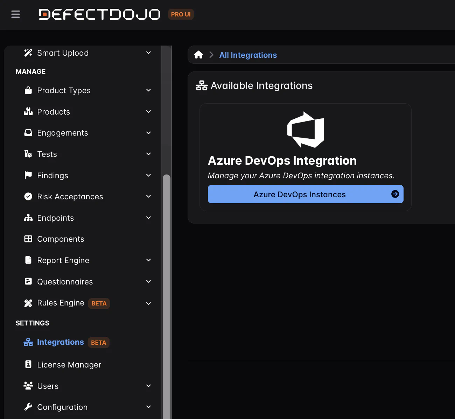455x419 pixels.
Task: Click the Endpoints network icon
Action: [28, 218]
